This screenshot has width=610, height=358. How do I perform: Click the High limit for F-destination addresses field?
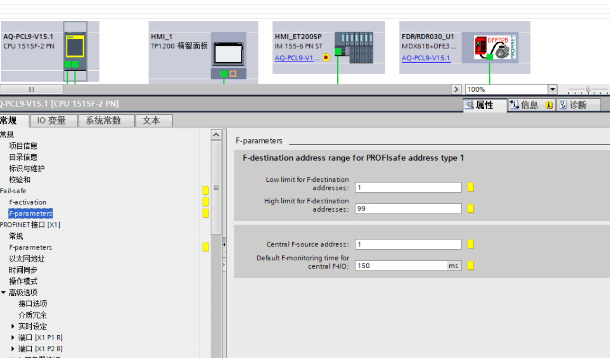[x=408, y=208]
